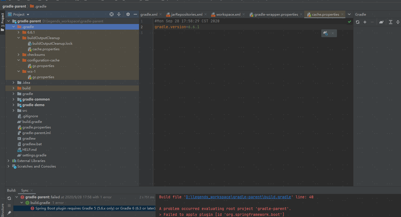The height and width of the screenshot is (217, 401).
Task: Expand the .idea folder
Action: pos(13,83)
